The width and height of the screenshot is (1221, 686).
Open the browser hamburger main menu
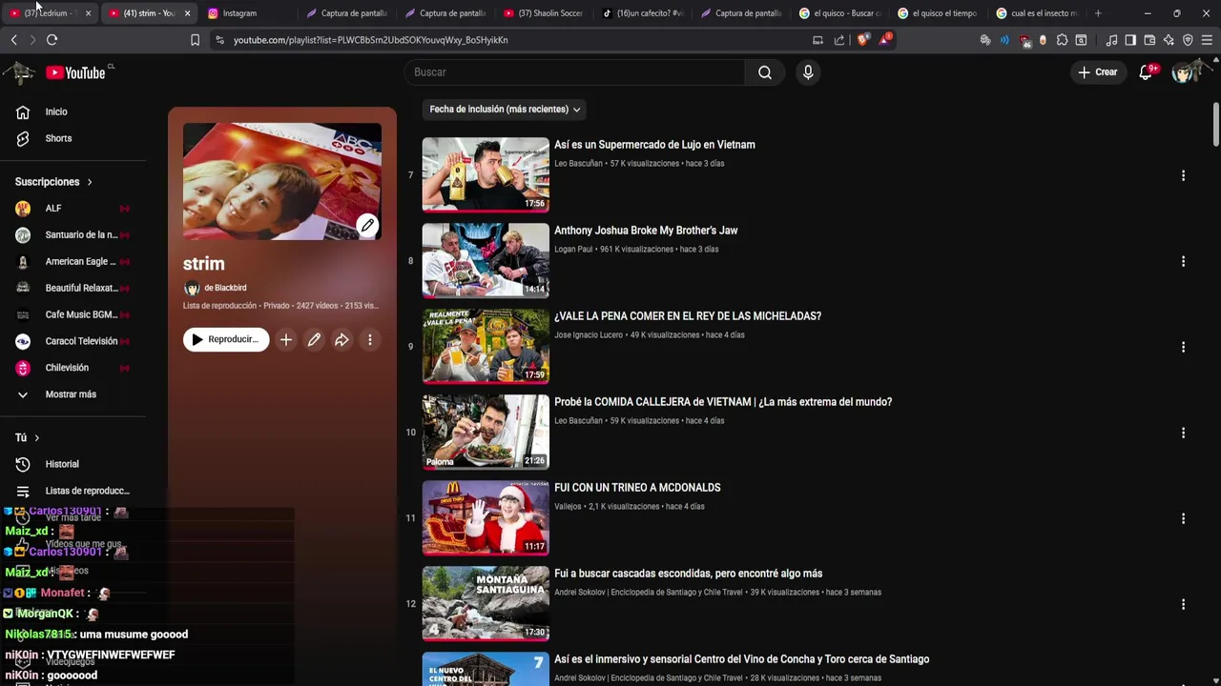pos(1207,40)
